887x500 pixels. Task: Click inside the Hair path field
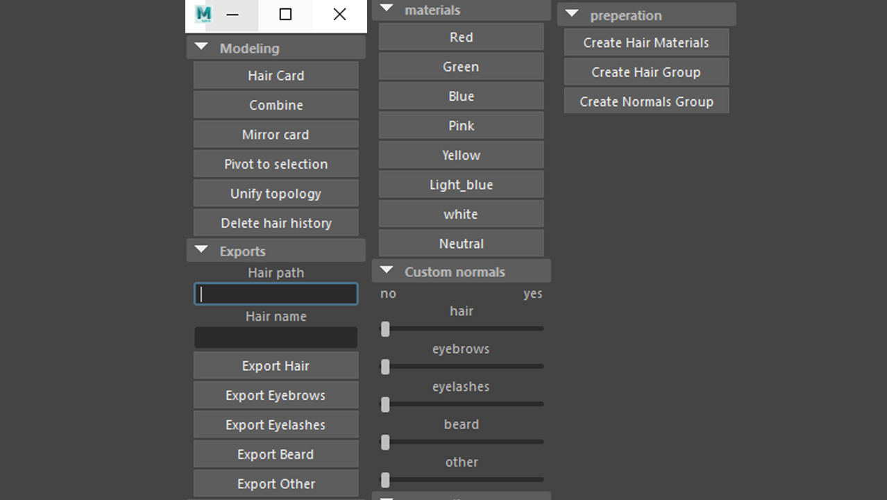[276, 294]
